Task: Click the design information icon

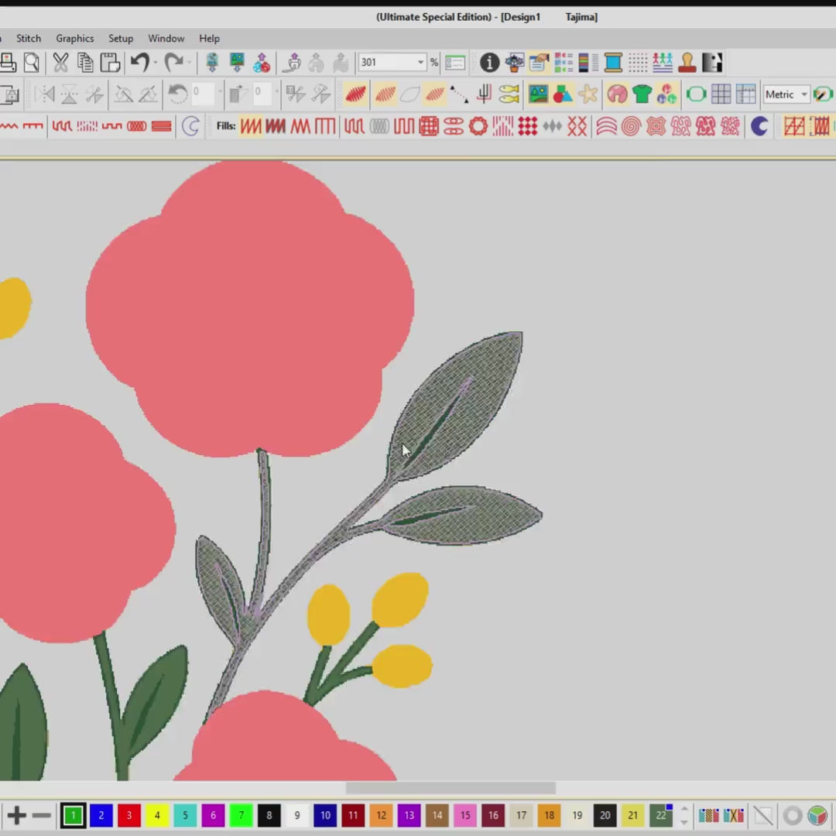Action: point(489,63)
